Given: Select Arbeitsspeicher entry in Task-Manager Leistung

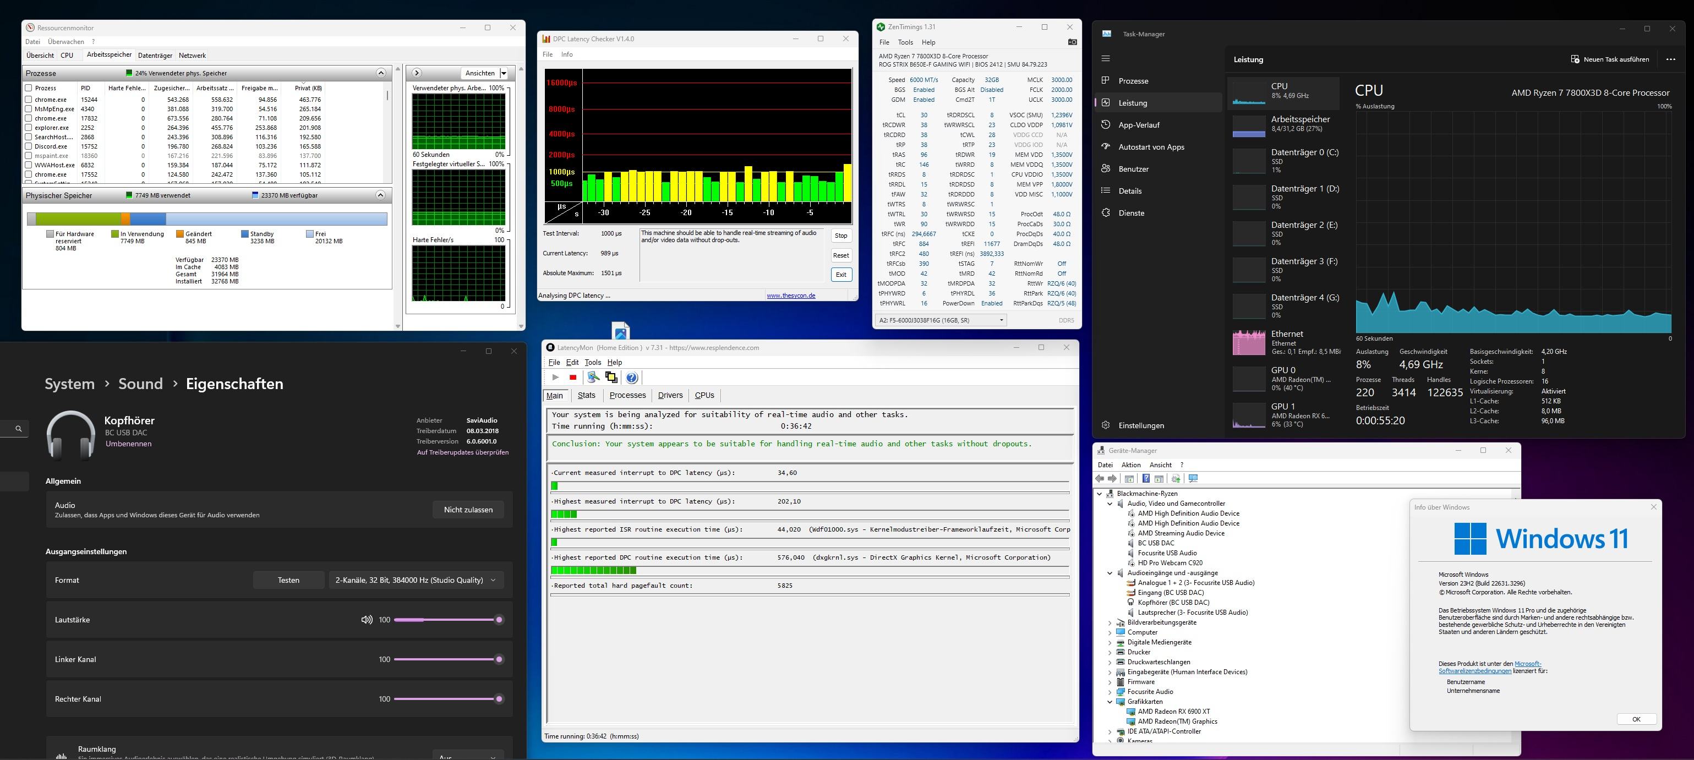Looking at the screenshot, I should [x=1283, y=125].
